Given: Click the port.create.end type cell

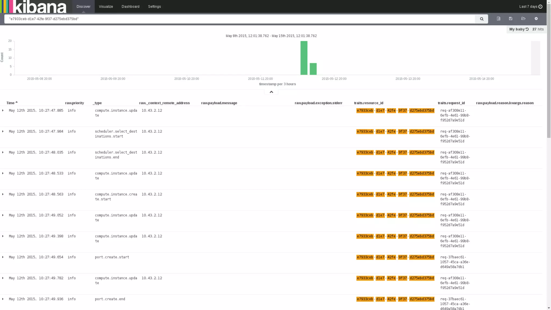Looking at the screenshot, I should click(x=110, y=299).
